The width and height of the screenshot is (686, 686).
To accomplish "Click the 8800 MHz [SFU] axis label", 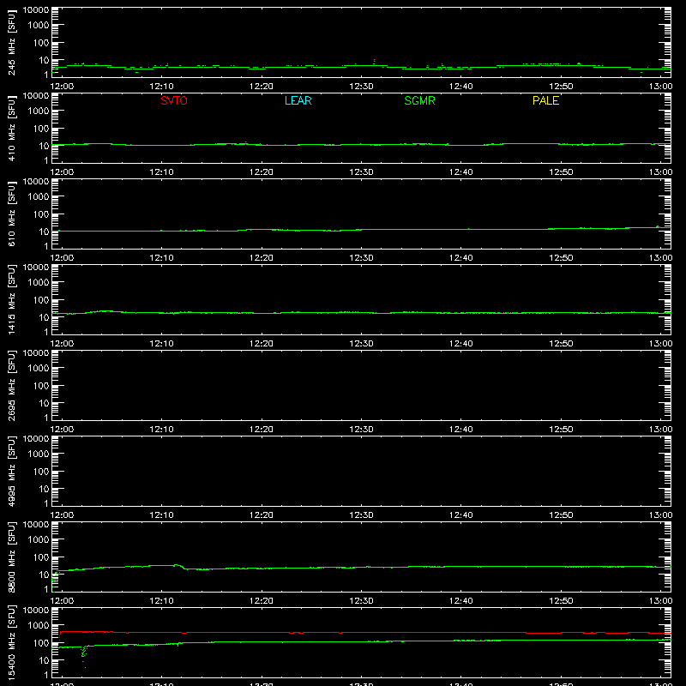I will tap(12, 557).
